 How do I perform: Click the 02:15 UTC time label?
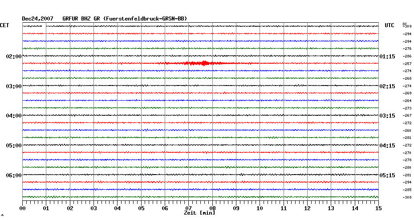click(x=387, y=86)
